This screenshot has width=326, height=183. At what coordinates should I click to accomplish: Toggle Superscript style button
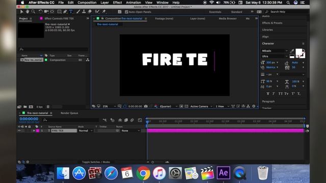[293, 94]
